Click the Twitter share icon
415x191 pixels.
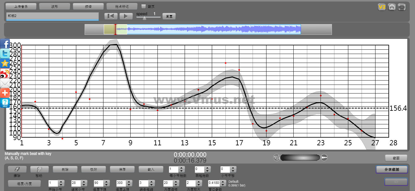pos(5,53)
